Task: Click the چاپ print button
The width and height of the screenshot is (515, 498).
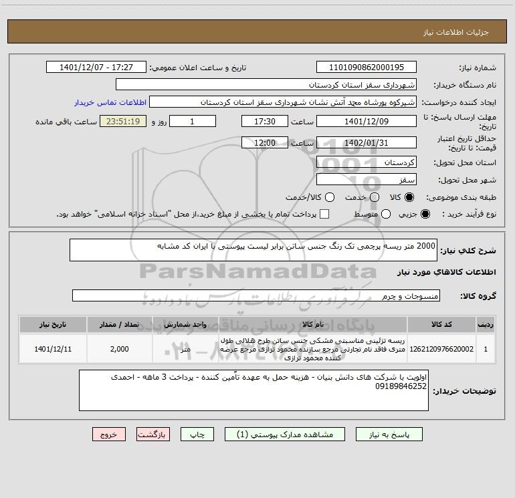Action: point(197,434)
